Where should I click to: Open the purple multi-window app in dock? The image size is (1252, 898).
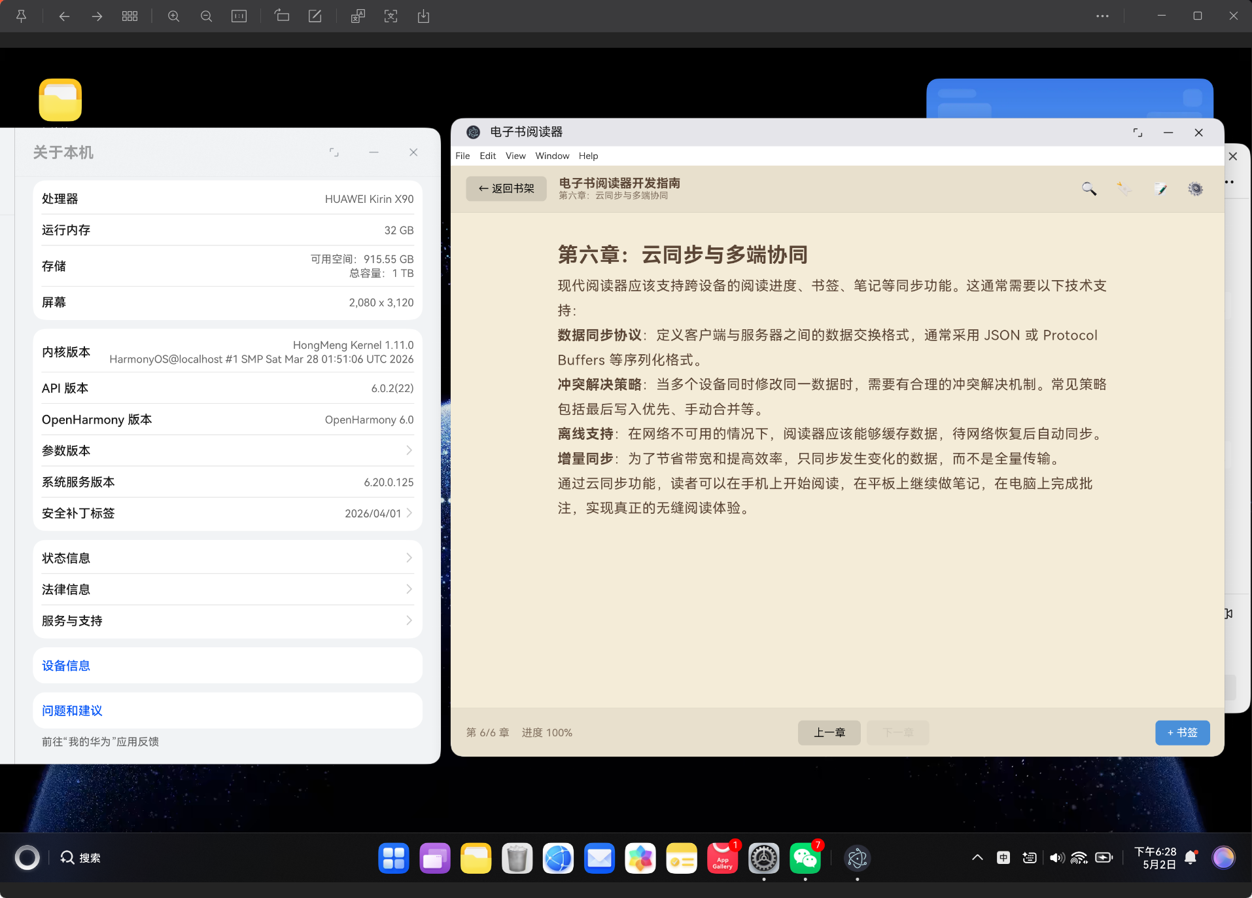(434, 858)
